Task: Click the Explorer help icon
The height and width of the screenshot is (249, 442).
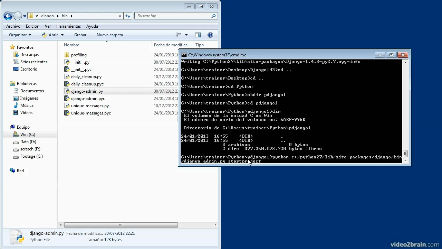Action: pyautogui.click(x=210, y=35)
